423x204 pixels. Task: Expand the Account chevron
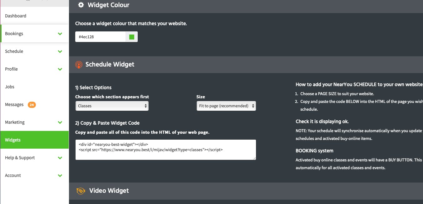point(60,175)
